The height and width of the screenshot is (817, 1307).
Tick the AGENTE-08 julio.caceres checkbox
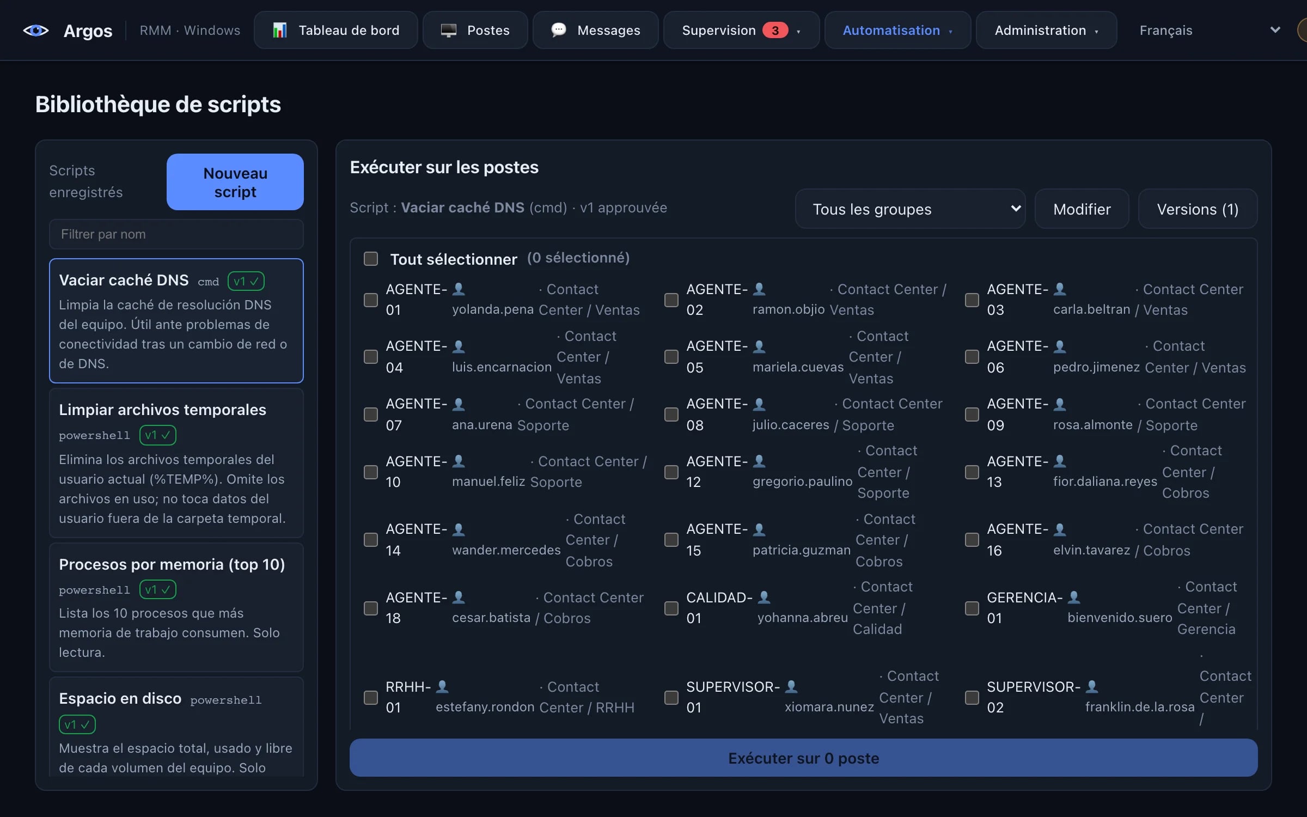click(671, 414)
